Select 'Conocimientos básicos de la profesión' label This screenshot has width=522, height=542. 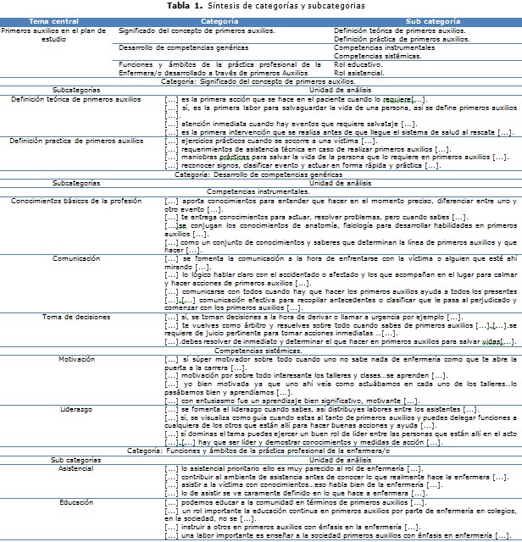tap(67, 201)
